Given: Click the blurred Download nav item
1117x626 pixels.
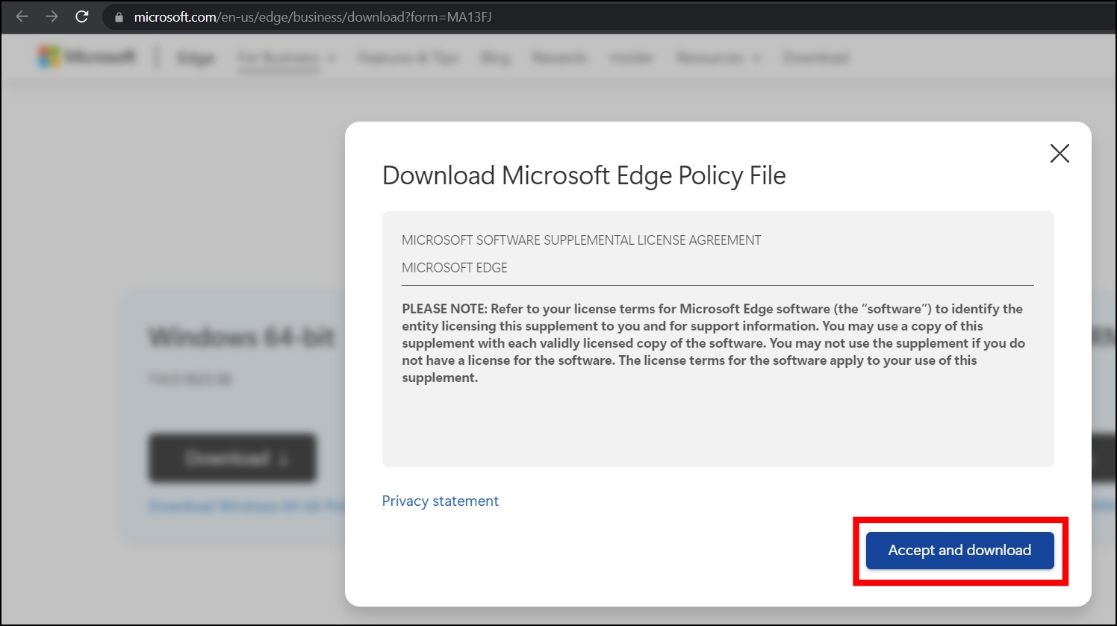Looking at the screenshot, I should 815,57.
